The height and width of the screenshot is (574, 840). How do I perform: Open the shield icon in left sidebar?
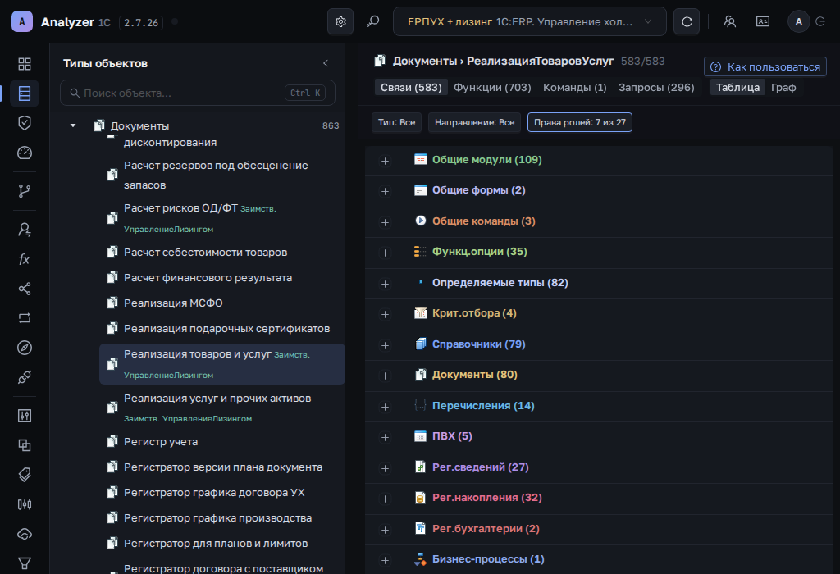(x=25, y=123)
